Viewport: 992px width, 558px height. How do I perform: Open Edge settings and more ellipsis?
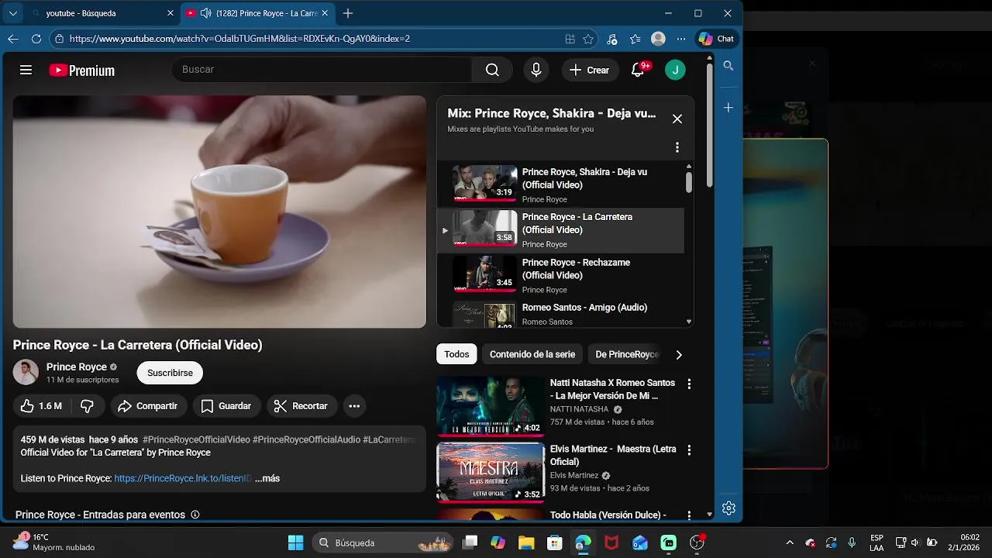(x=681, y=39)
